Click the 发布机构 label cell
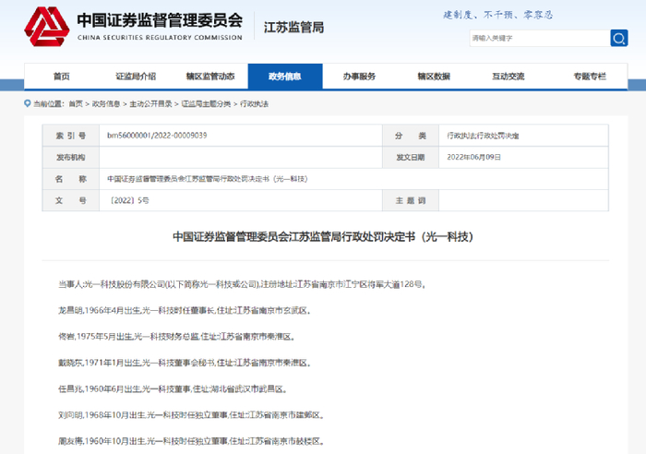The height and width of the screenshot is (454, 646). click(71, 158)
